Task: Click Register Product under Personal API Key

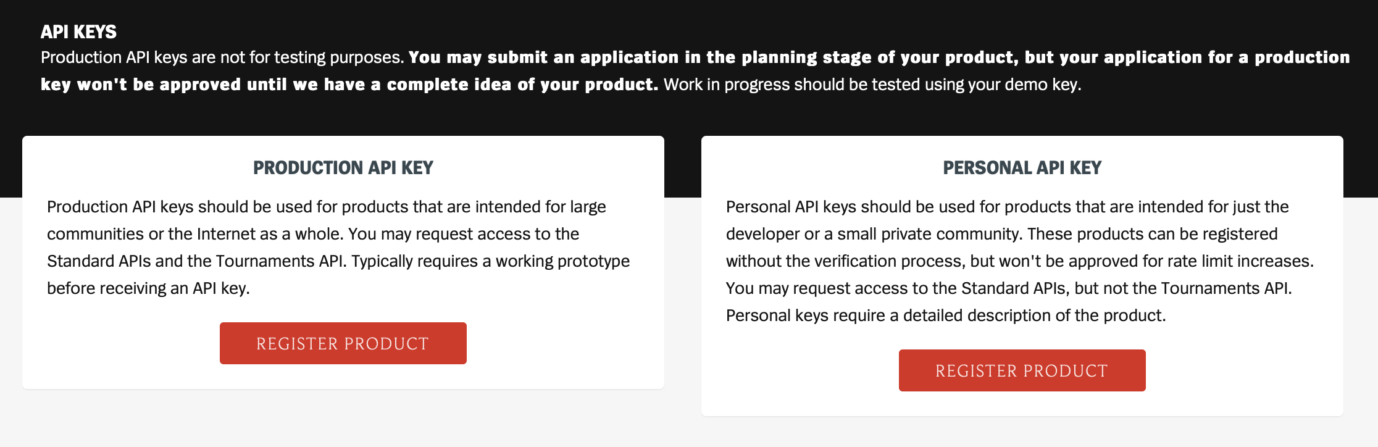Action: pyautogui.click(x=1022, y=370)
